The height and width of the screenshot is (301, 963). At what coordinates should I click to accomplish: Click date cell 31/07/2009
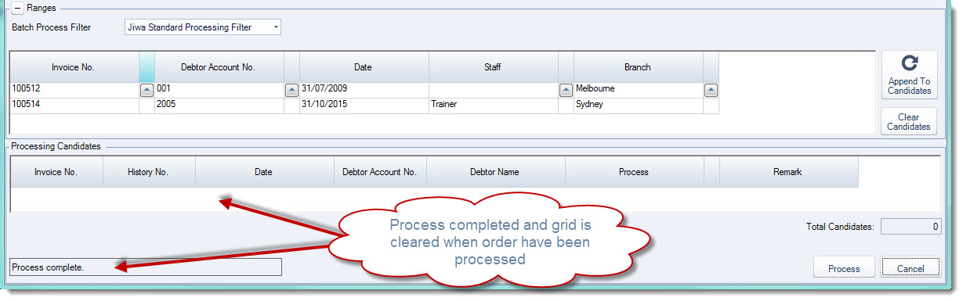pos(364,90)
